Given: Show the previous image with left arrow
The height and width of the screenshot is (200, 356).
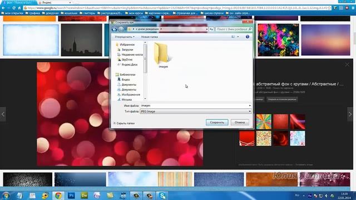Looking at the screenshot, I should coord(3,114).
